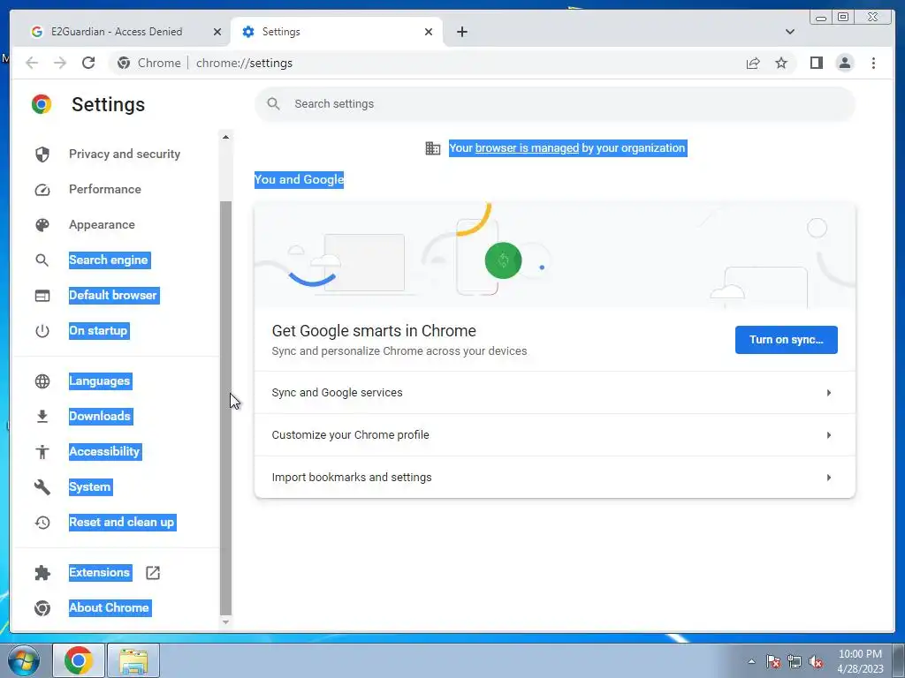
Task: Open a new tab with plus button
Action: (x=461, y=32)
